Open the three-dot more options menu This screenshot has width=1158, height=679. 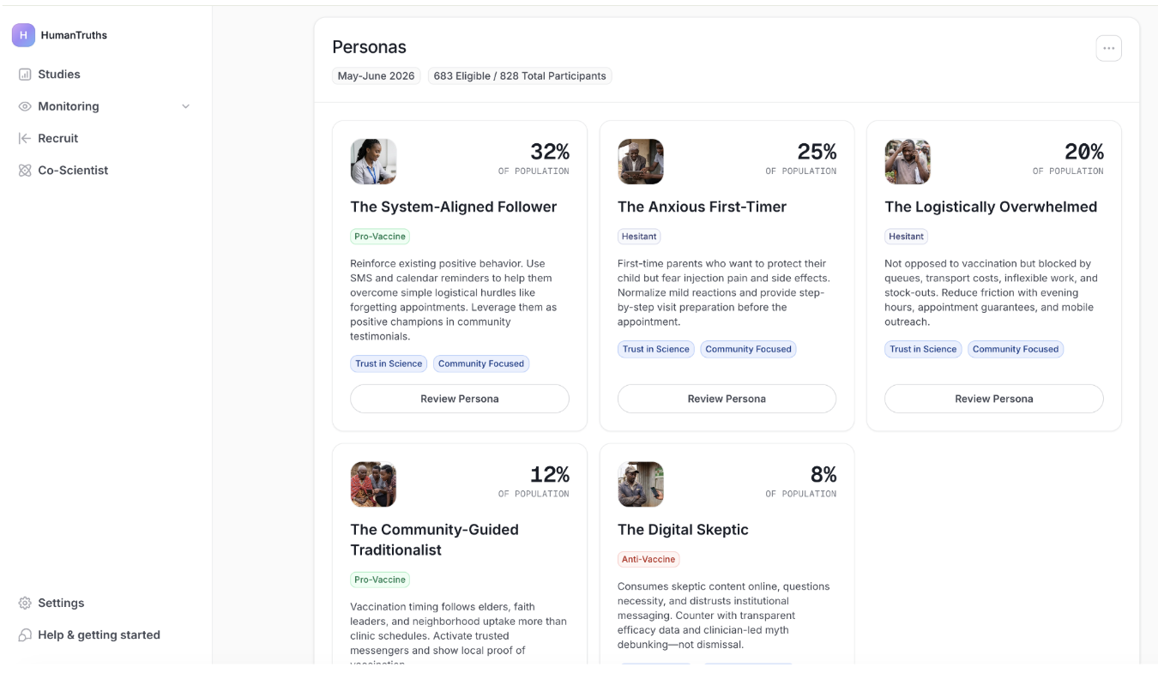click(x=1108, y=48)
